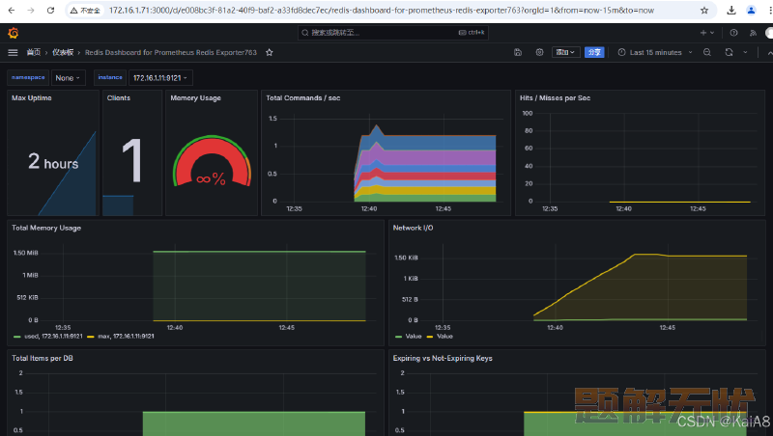773x436 pixels.
Task: Refresh the dashboard
Action: (729, 52)
